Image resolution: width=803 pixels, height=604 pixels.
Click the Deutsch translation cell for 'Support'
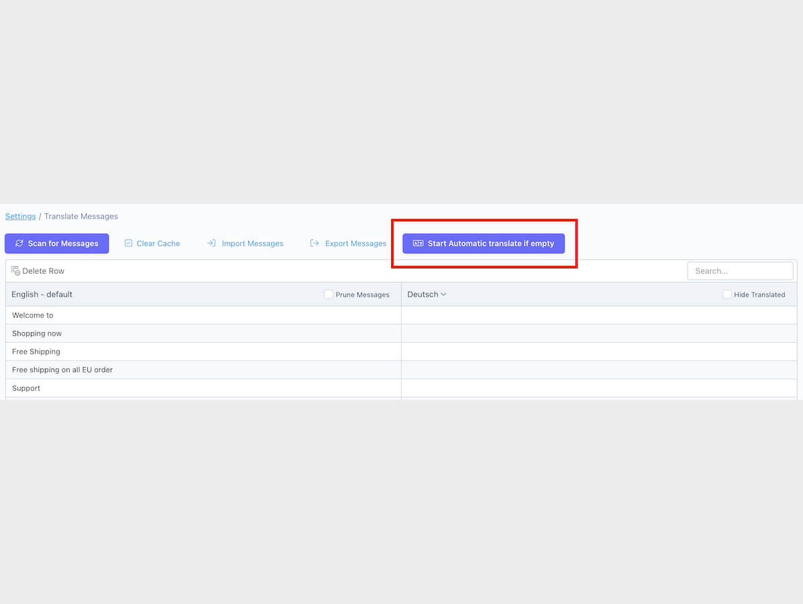599,389
